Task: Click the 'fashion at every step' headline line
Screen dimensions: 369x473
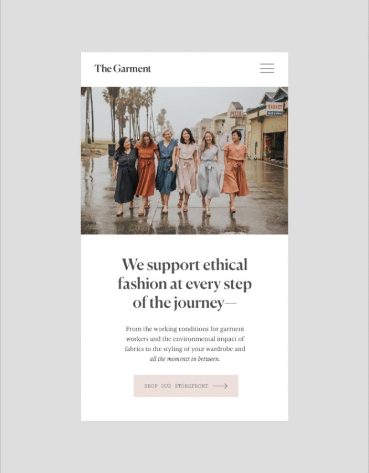Action: tap(184, 284)
